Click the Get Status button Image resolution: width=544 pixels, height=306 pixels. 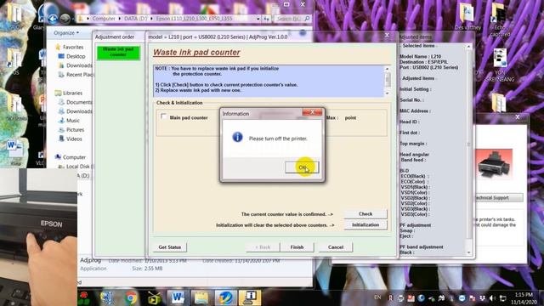(170, 247)
